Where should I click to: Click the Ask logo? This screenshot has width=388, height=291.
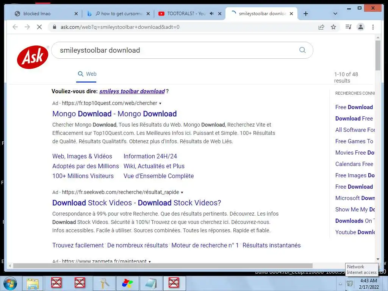point(33,57)
